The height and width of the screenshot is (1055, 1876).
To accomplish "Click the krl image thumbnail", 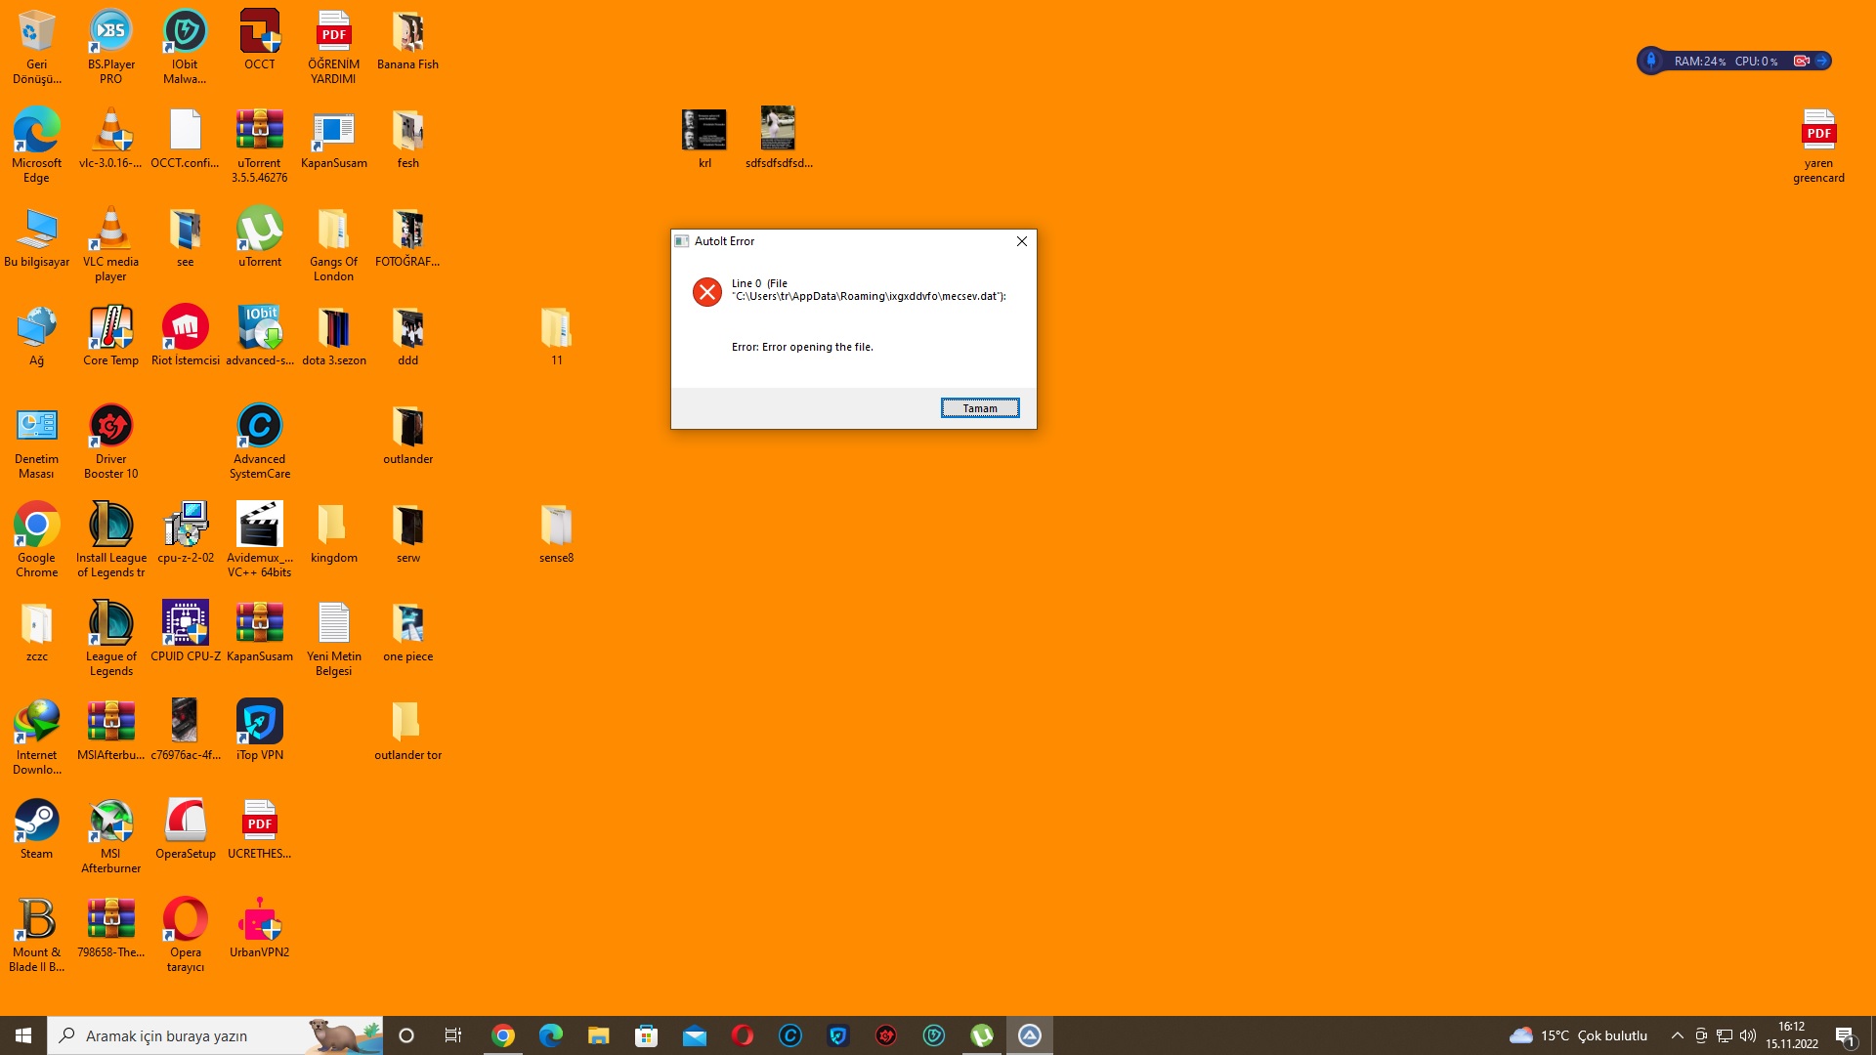I will pyautogui.click(x=703, y=130).
